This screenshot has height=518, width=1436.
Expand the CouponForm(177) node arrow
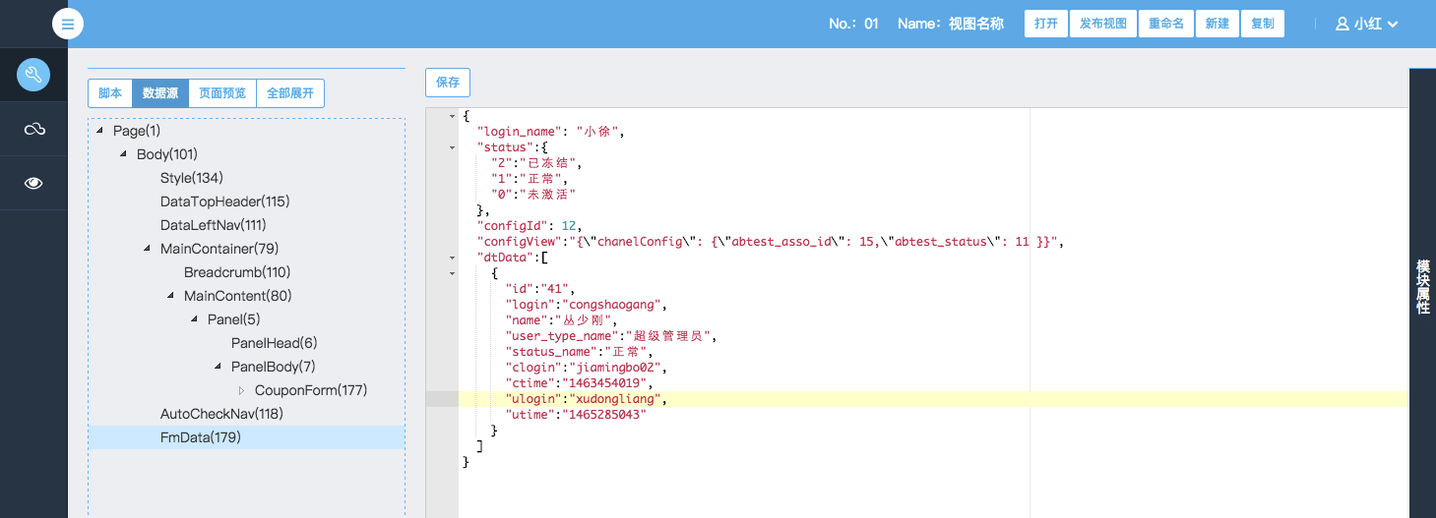[x=241, y=390]
